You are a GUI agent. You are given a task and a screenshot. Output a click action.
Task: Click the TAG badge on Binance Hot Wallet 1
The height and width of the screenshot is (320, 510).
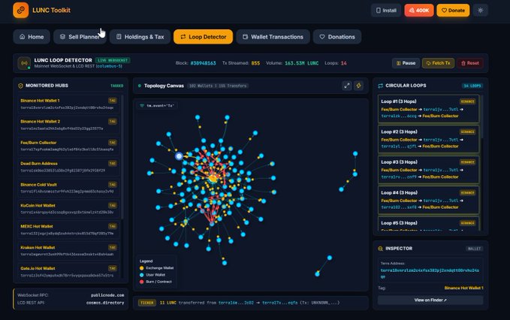click(x=113, y=101)
